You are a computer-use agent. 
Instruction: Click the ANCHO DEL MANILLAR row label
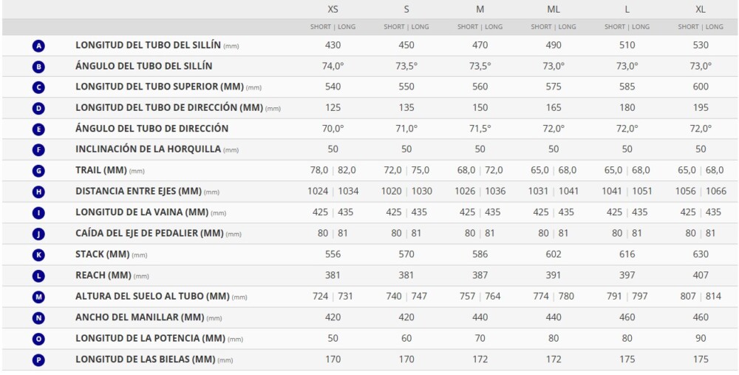[140, 317]
